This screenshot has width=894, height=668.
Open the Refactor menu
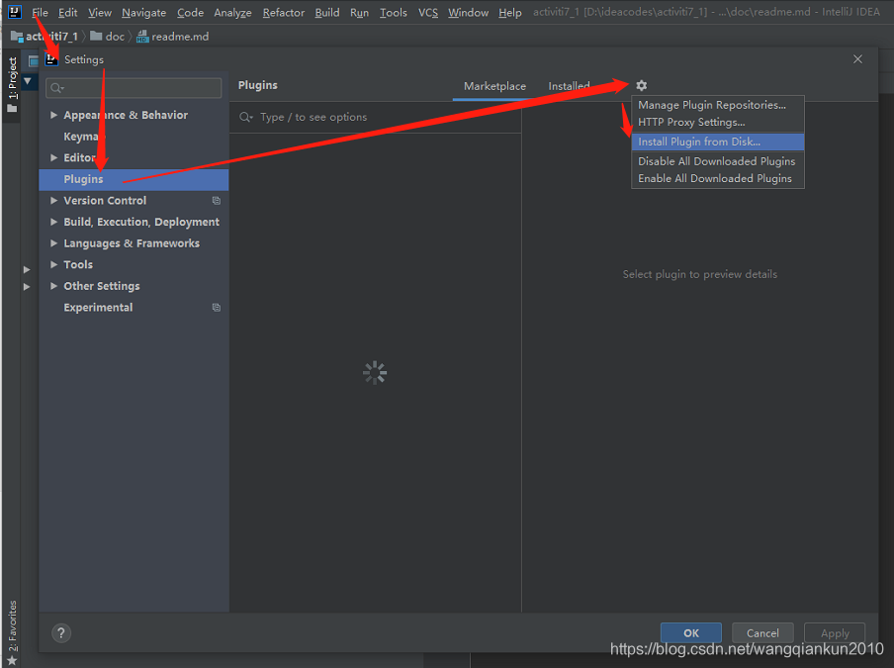click(x=284, y=12)
